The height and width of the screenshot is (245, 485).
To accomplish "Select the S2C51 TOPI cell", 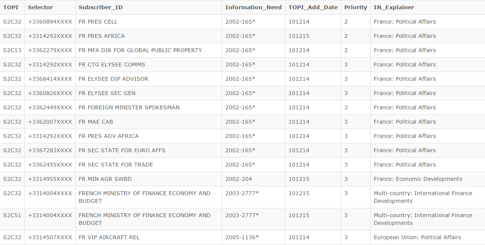I will tap(12, 215).
